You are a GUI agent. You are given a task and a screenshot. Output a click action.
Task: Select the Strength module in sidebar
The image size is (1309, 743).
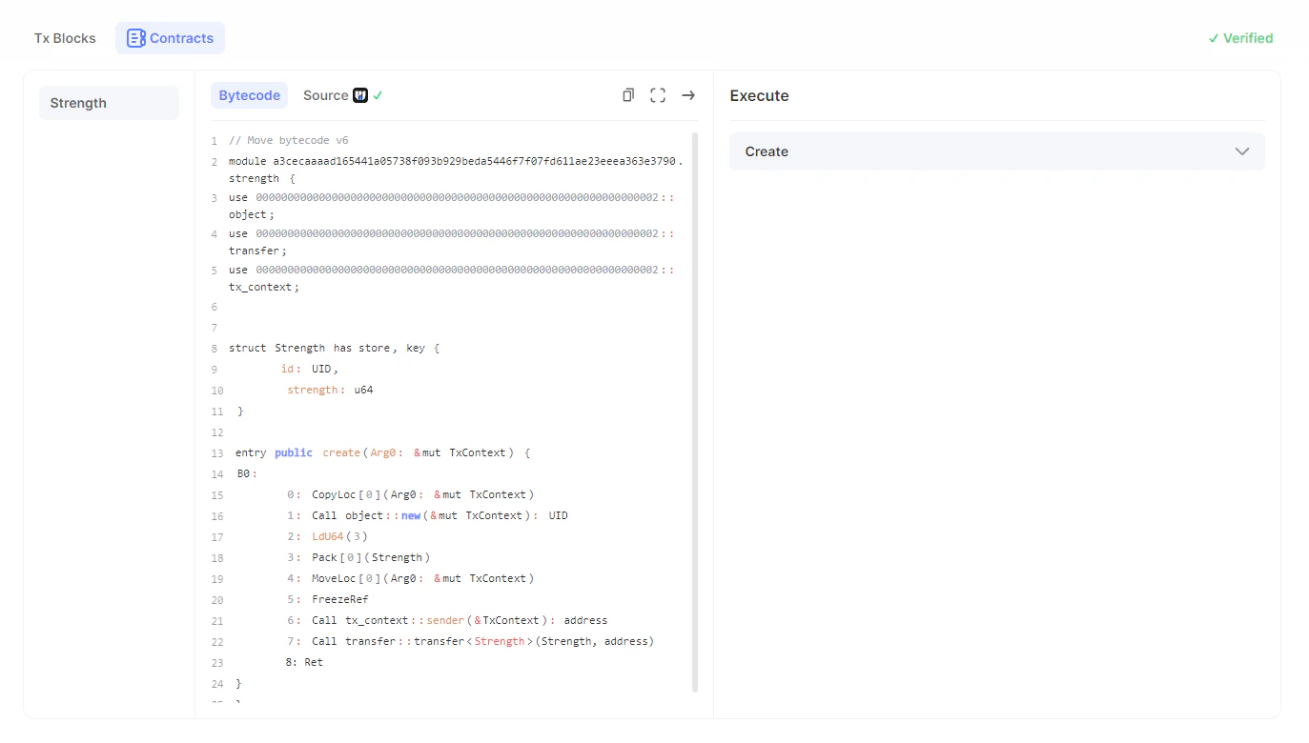coord(109,103)
